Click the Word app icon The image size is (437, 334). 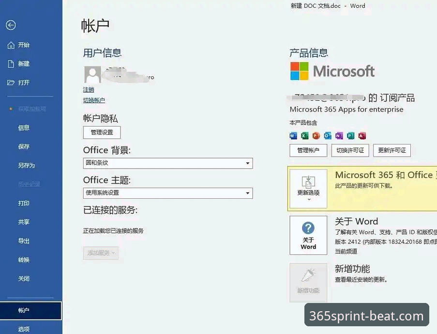(x=293, y=136)
